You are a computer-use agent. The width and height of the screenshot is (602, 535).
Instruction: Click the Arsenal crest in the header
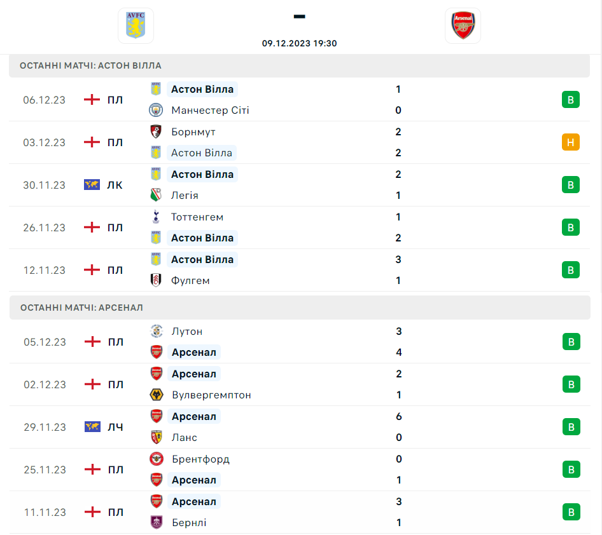463,25
